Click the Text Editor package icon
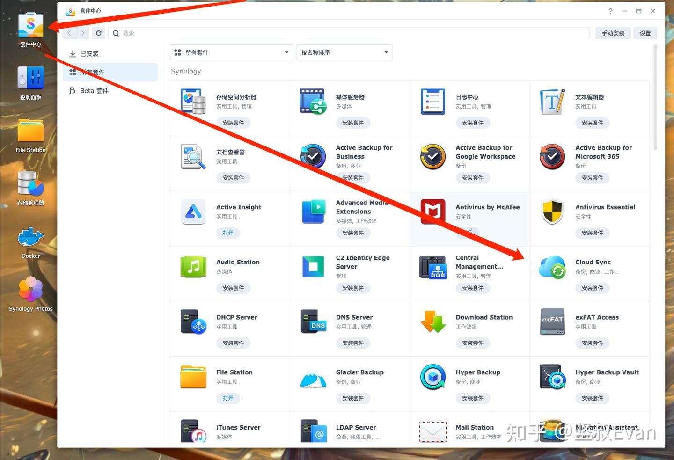Screen dimensions: 674x460 (552, 102)
